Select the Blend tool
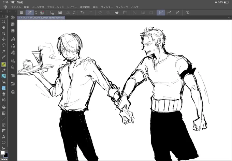Image resolution: width=232 pixels, height=161 pixels. tap(3, 100)
